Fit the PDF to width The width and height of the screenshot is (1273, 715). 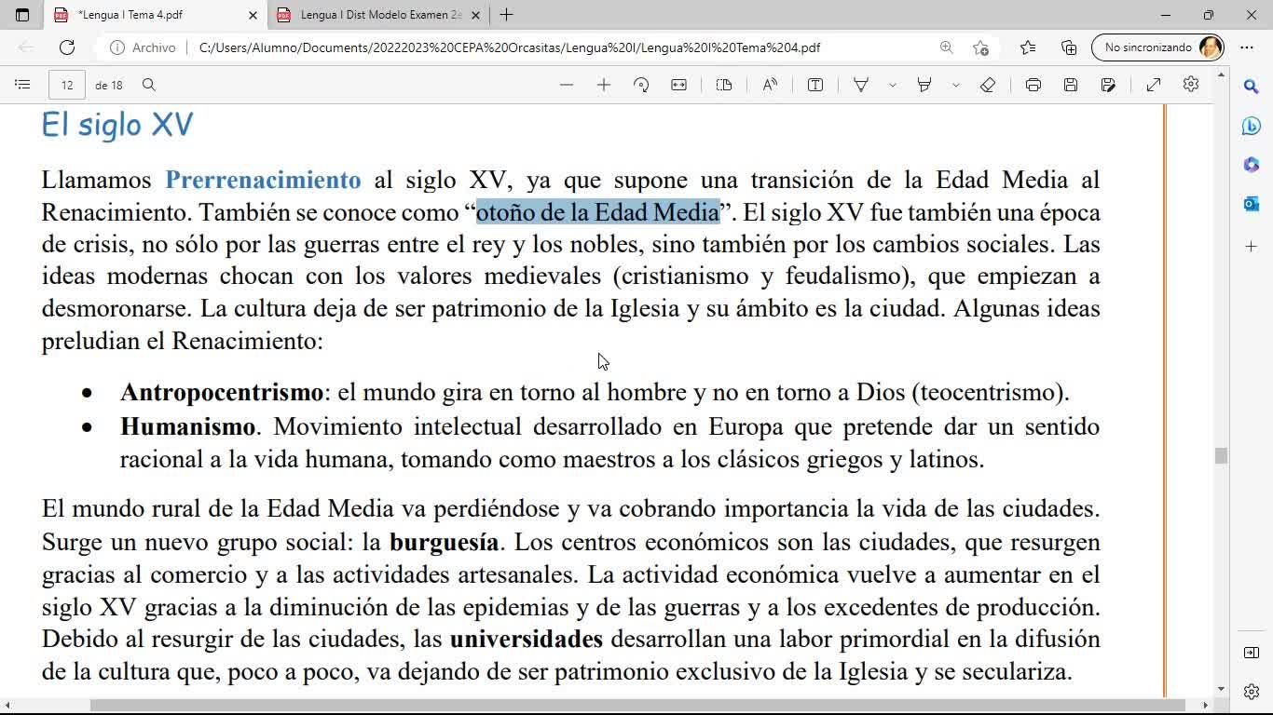click(678, 85)
